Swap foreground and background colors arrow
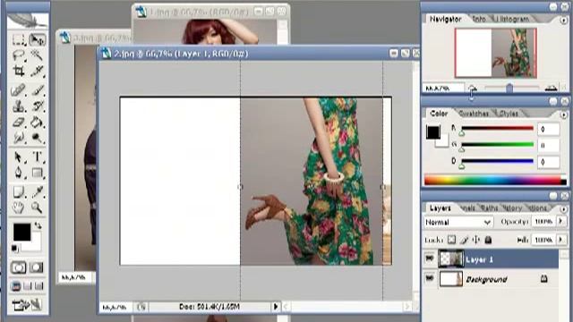This screenshot has width=573, height=322. (x=38, y=225)
